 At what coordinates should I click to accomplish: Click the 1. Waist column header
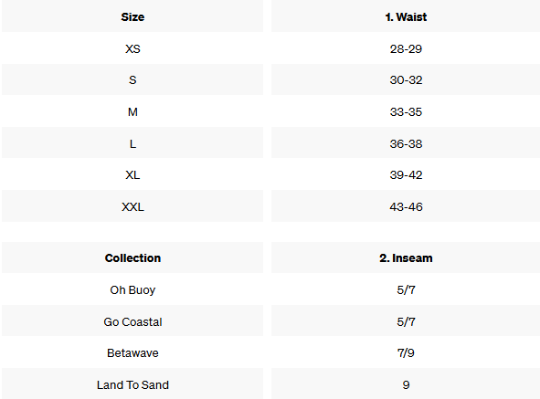[x=406, y=16]
